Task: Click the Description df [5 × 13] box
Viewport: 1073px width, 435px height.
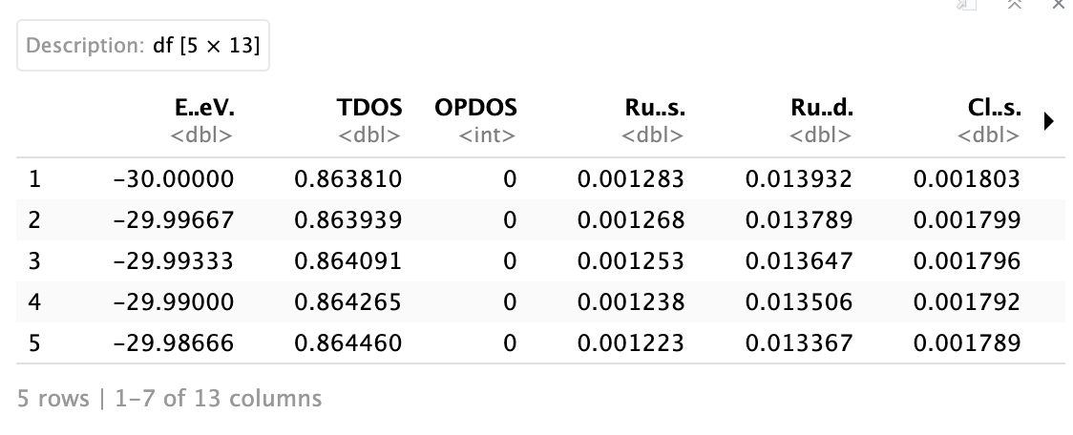Action: [143, 45]
